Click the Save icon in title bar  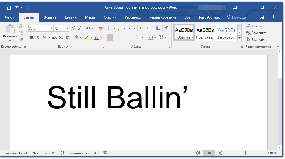point(9,7)
